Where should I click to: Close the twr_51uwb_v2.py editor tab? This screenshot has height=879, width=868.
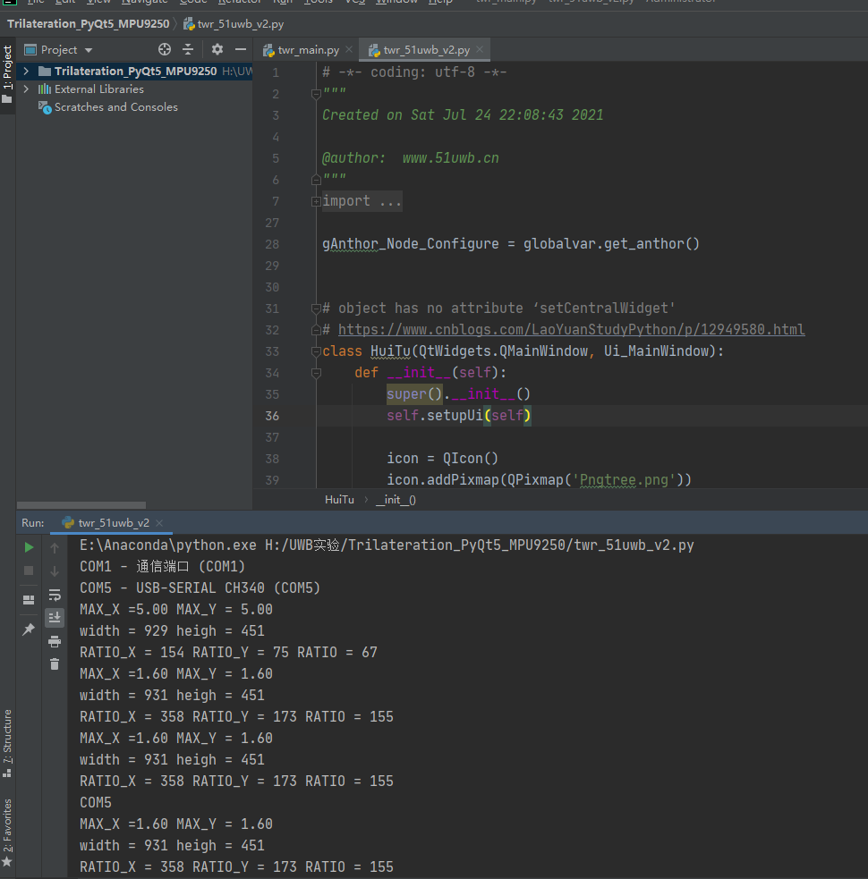[480, 49]
